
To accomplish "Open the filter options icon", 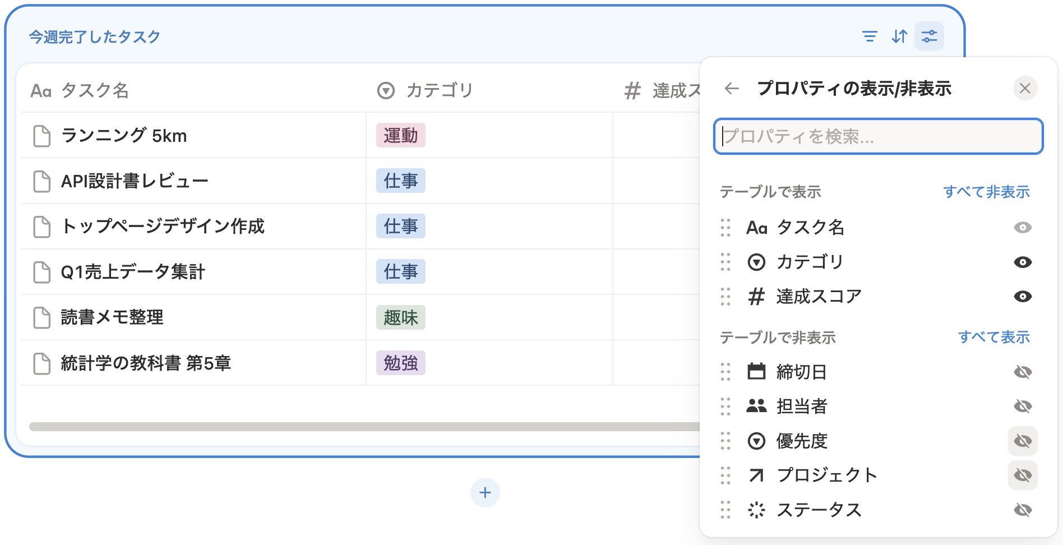I will [x=871, y=36].
